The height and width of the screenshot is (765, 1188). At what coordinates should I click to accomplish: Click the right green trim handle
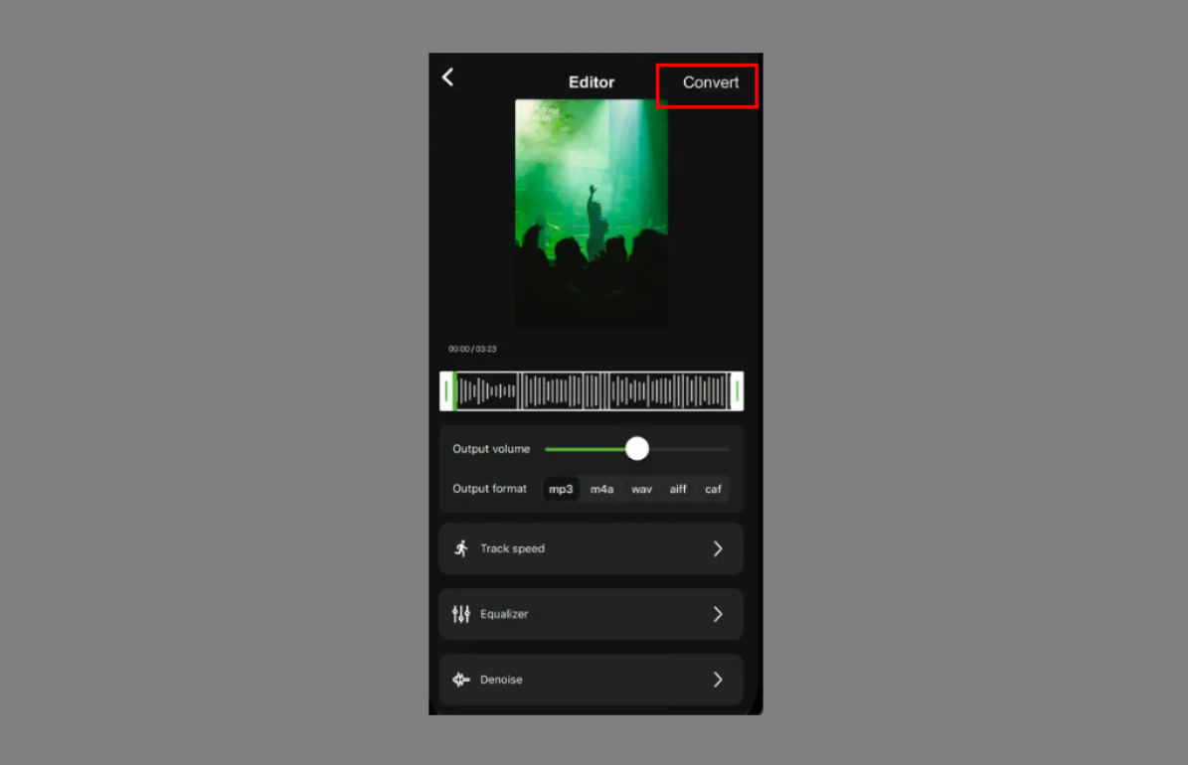pos(737,390)
